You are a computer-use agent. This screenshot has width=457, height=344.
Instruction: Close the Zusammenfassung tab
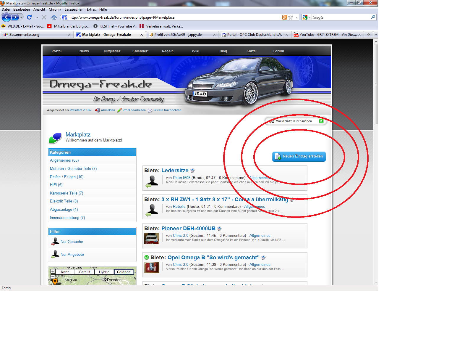69,35
